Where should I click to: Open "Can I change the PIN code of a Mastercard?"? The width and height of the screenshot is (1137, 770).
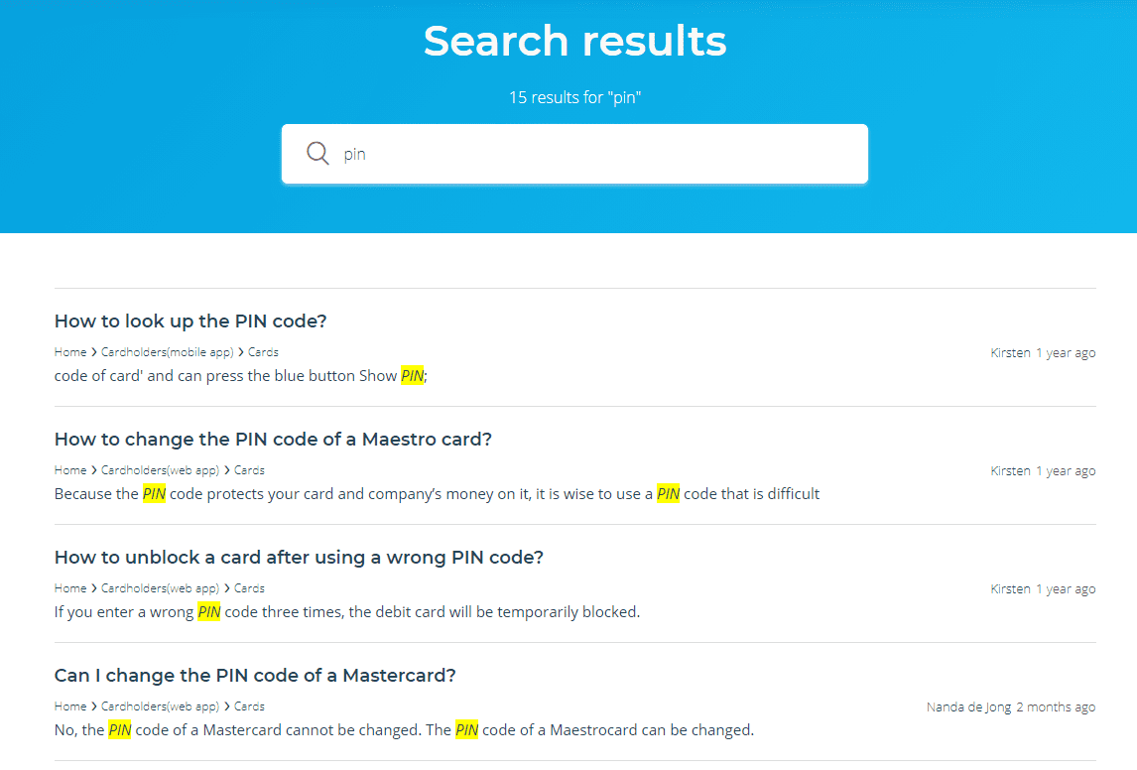pyautogui.click(x=255, y=676)
